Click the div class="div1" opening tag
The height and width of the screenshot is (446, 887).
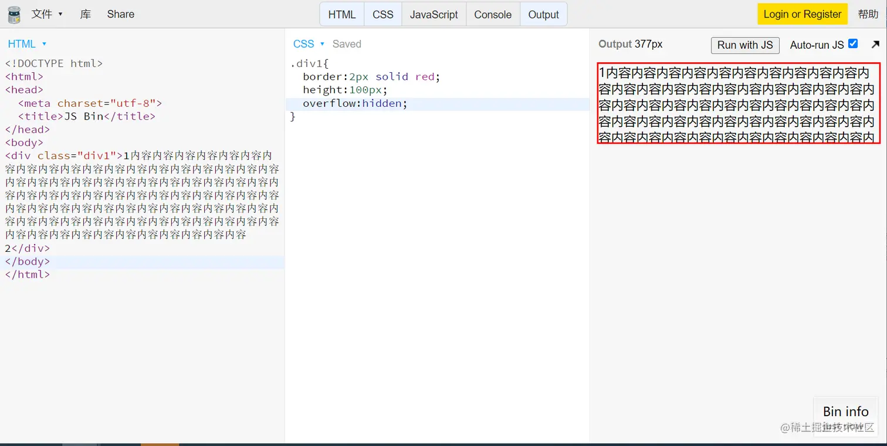[64, 156]
